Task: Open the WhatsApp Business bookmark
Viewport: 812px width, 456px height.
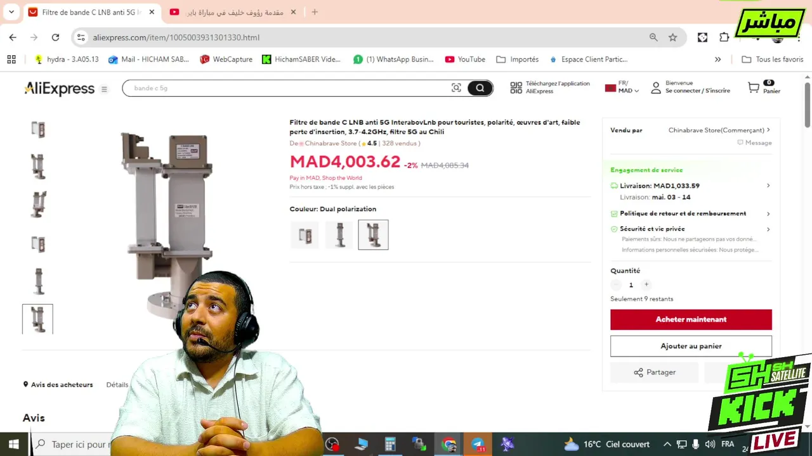Action: [393, 60]
